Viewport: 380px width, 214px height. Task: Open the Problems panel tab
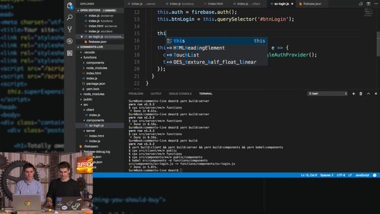[136, 94]
